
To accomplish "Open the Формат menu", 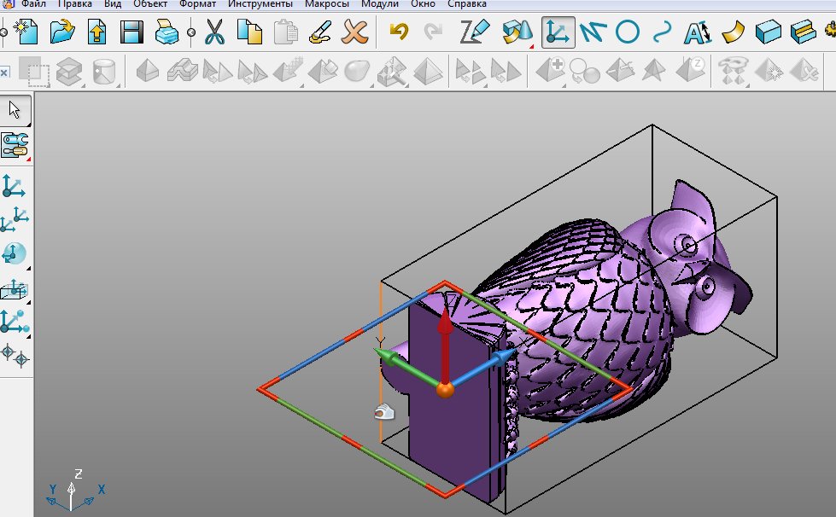I will pyautogui.click(x=198, y=3).
